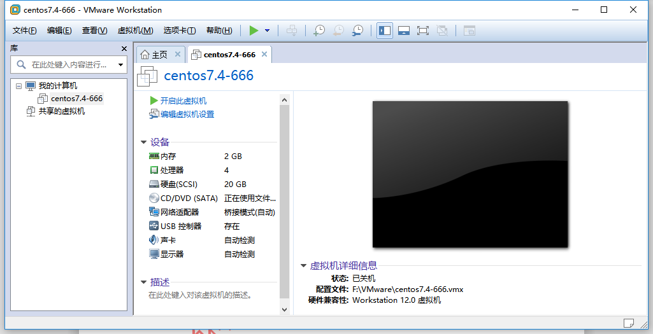Click the device panel scrollbar up arrow

click(284, 100)
